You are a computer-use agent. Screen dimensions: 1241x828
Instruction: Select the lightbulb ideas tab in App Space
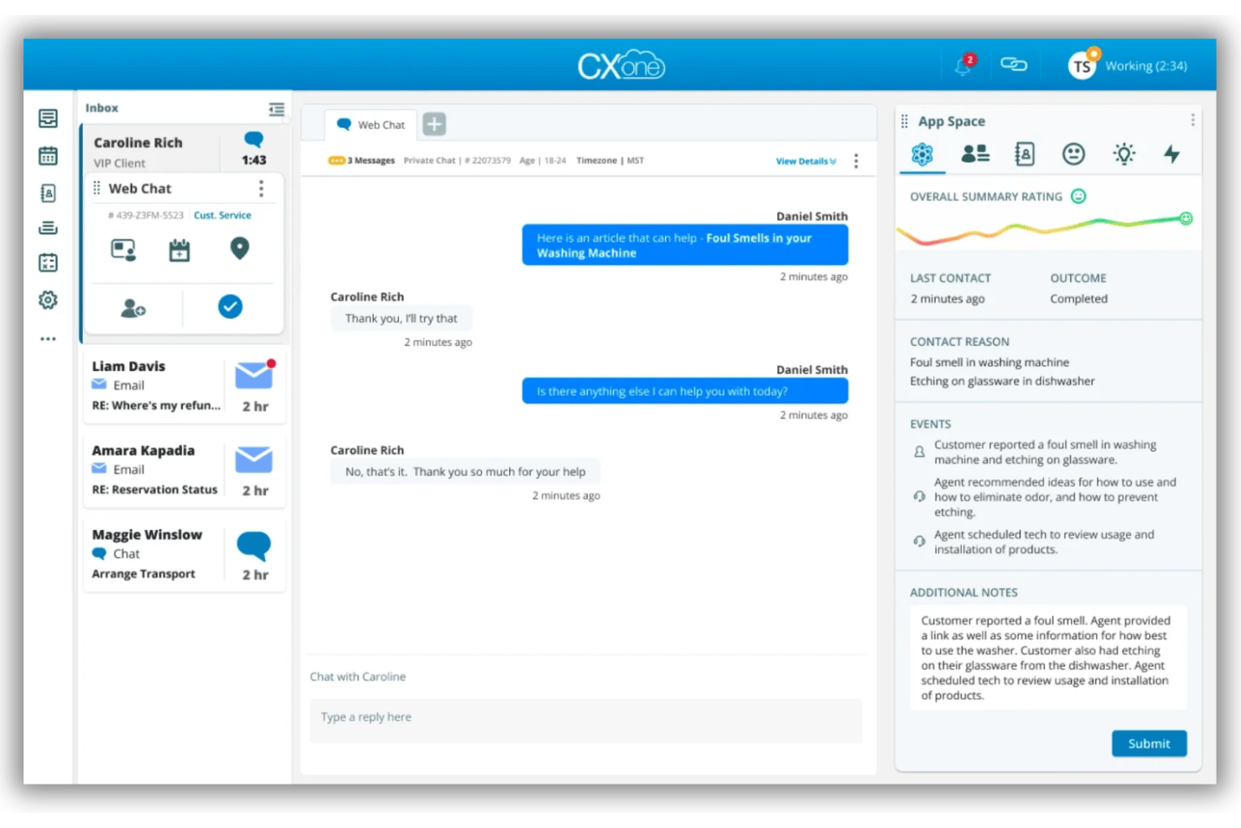1124,154
